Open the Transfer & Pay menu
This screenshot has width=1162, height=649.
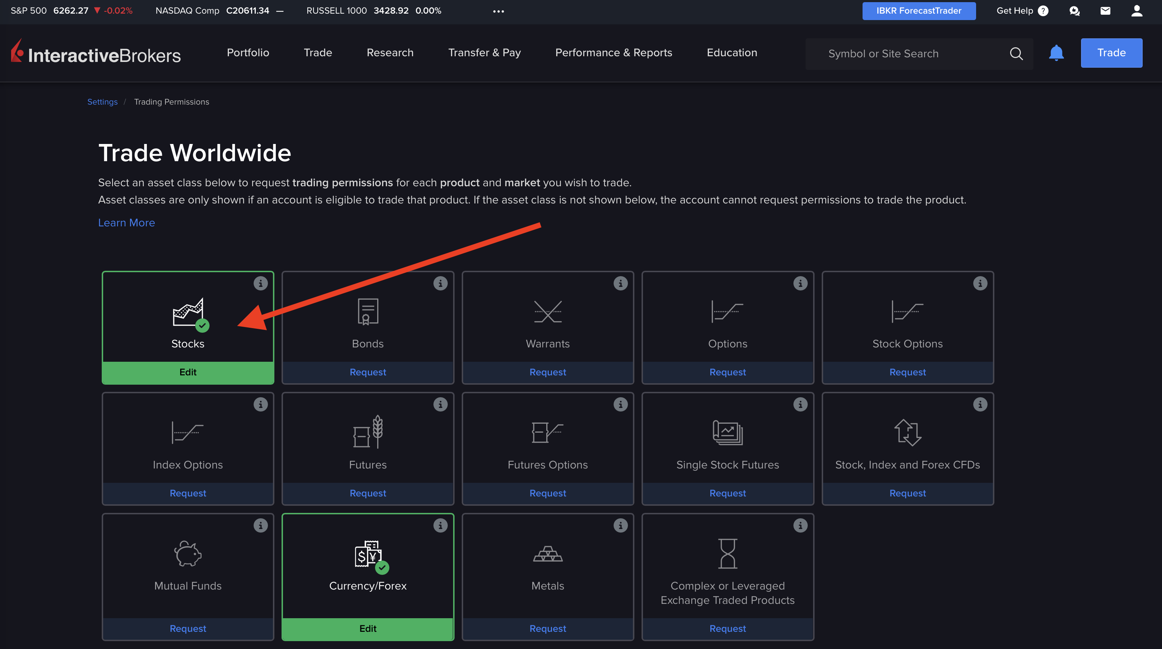484,53
